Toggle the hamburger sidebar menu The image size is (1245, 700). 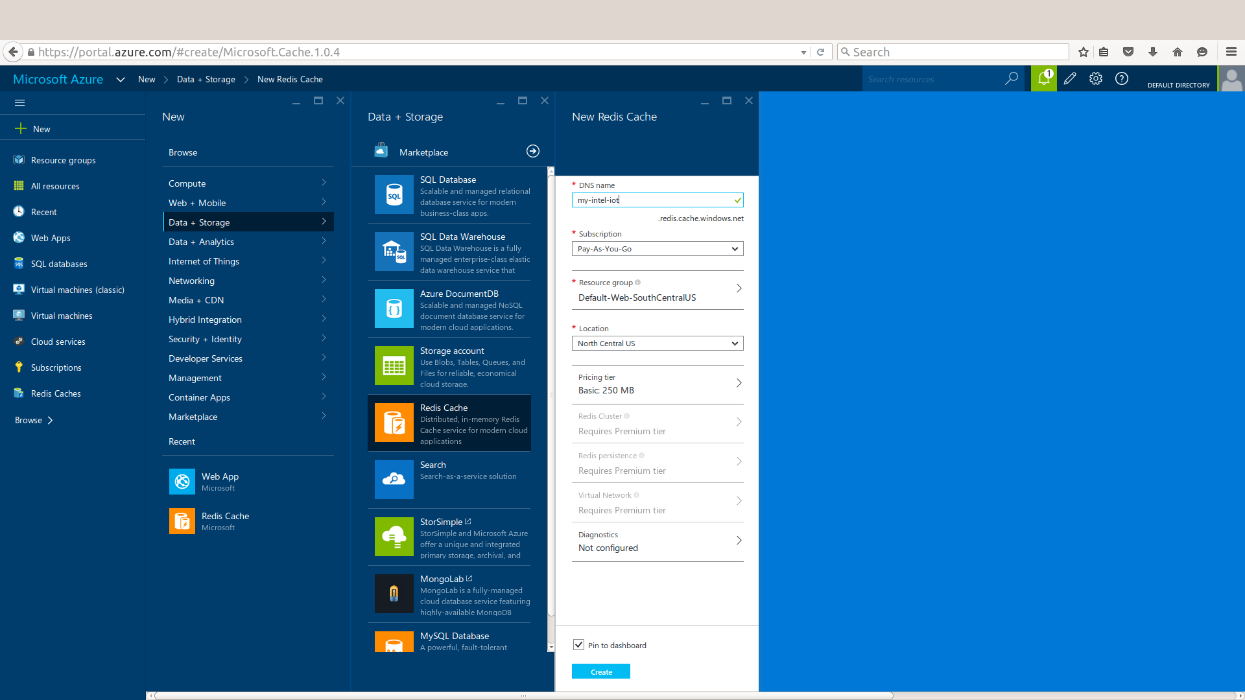tap(19, 102)
